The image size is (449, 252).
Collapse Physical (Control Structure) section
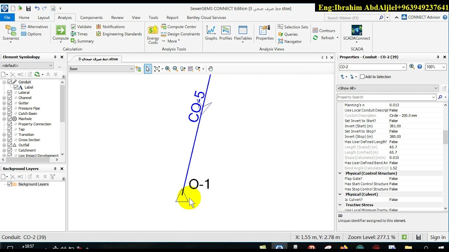(x=340, y=173)
